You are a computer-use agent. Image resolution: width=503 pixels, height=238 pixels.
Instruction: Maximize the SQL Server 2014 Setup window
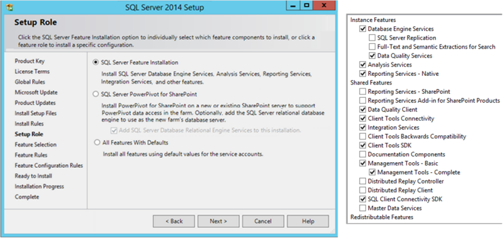[306, 6]
